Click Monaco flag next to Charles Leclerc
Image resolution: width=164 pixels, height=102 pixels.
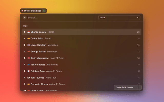pyautogui.click(x=28, y=32)
